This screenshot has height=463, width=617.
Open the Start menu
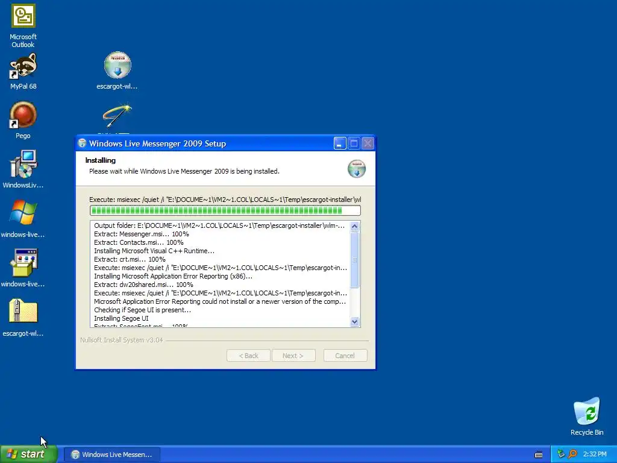(x=29, y=455)
